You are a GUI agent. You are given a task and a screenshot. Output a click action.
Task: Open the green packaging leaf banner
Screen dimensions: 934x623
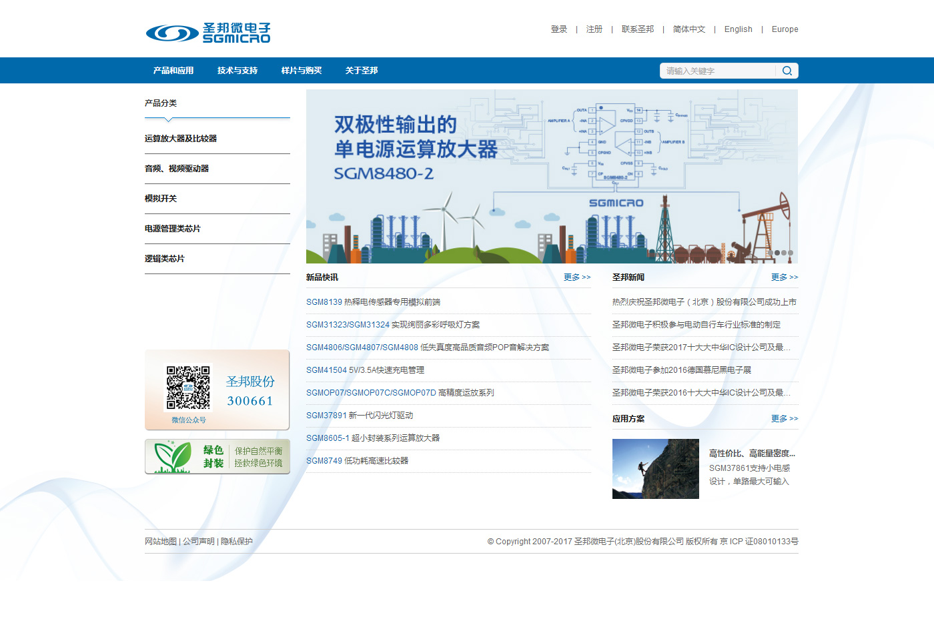tap(217, 456)
